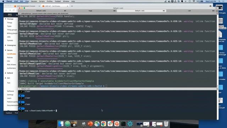Open Thing groups in sidebar
The image size is (227, 128).
pyautogui.click(x=12, y=30)
